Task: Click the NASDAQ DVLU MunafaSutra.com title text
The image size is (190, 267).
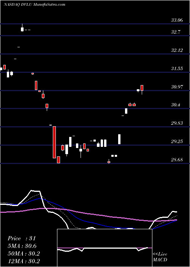Action: pos(35,5)
